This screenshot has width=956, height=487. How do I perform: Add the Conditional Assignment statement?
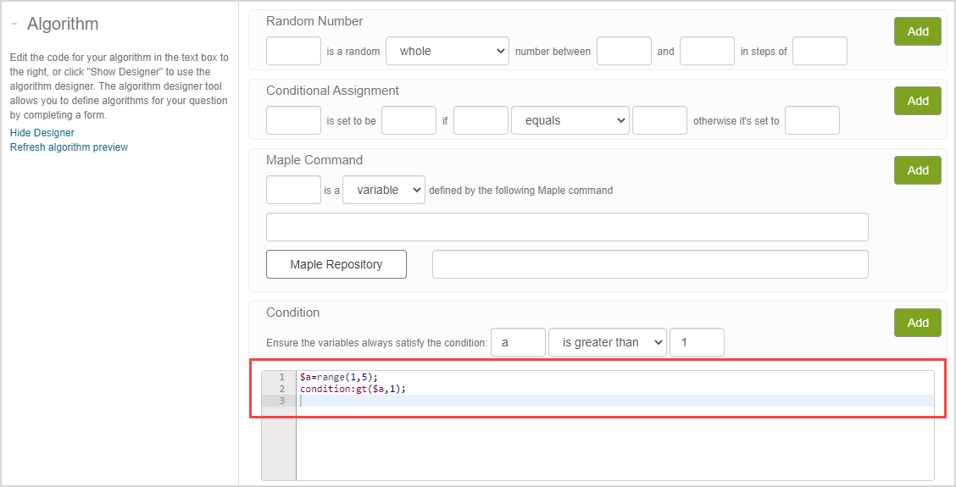[x=918, y=101]
